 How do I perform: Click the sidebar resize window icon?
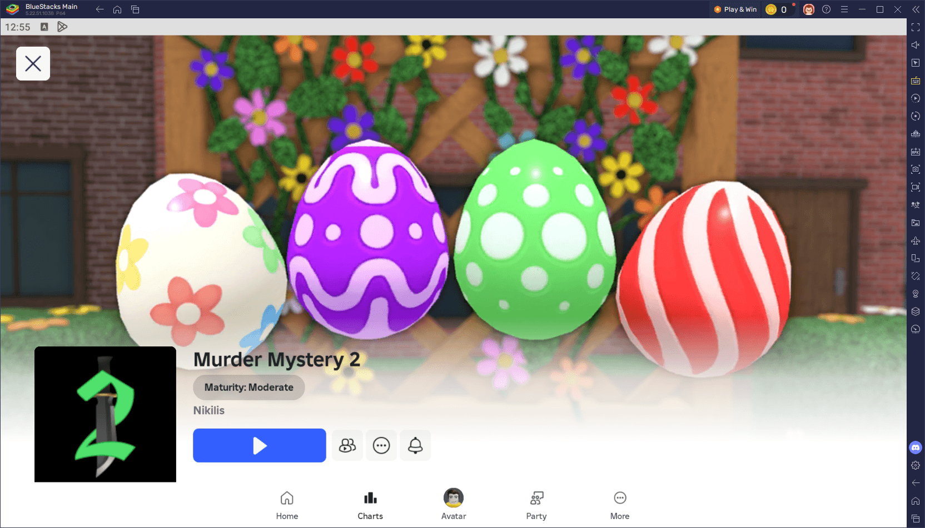[916, 258]
